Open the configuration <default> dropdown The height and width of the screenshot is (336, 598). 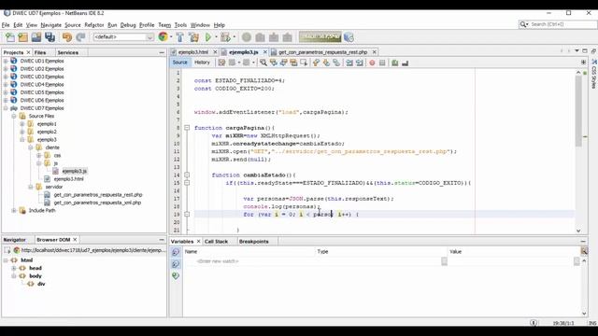click(123, 37)
